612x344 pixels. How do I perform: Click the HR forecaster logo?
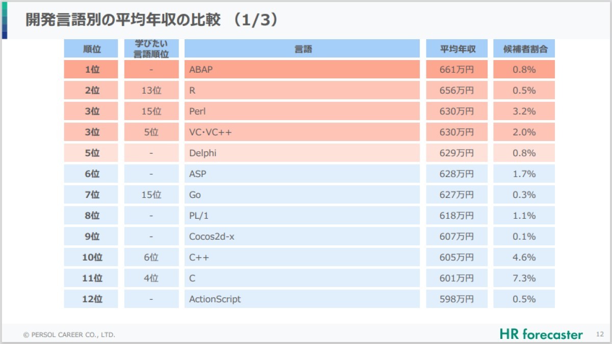pyautogui.click(x=541, y=334)
